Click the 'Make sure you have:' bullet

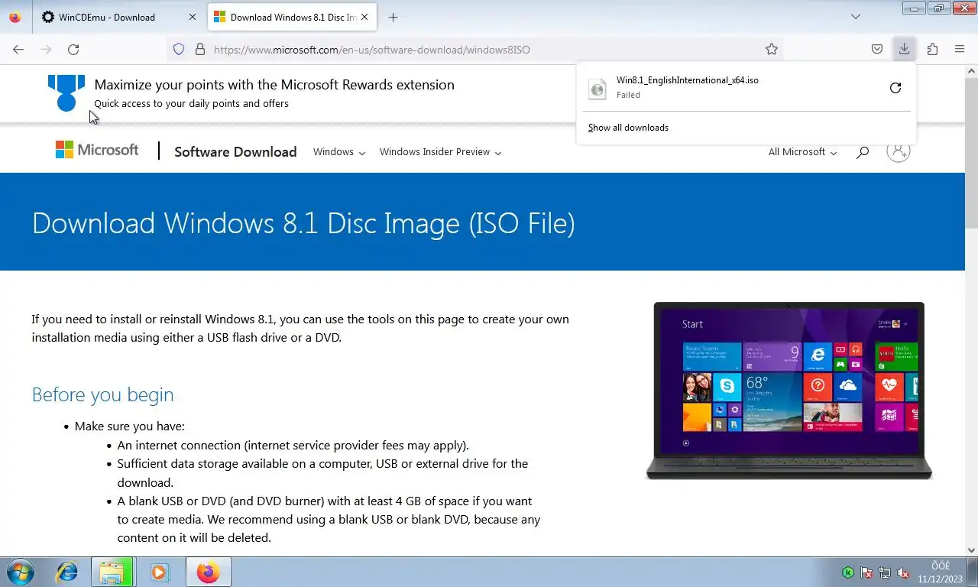[x=129, y=426]
